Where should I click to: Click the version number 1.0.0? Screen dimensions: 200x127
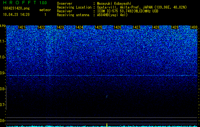[43, 3]
